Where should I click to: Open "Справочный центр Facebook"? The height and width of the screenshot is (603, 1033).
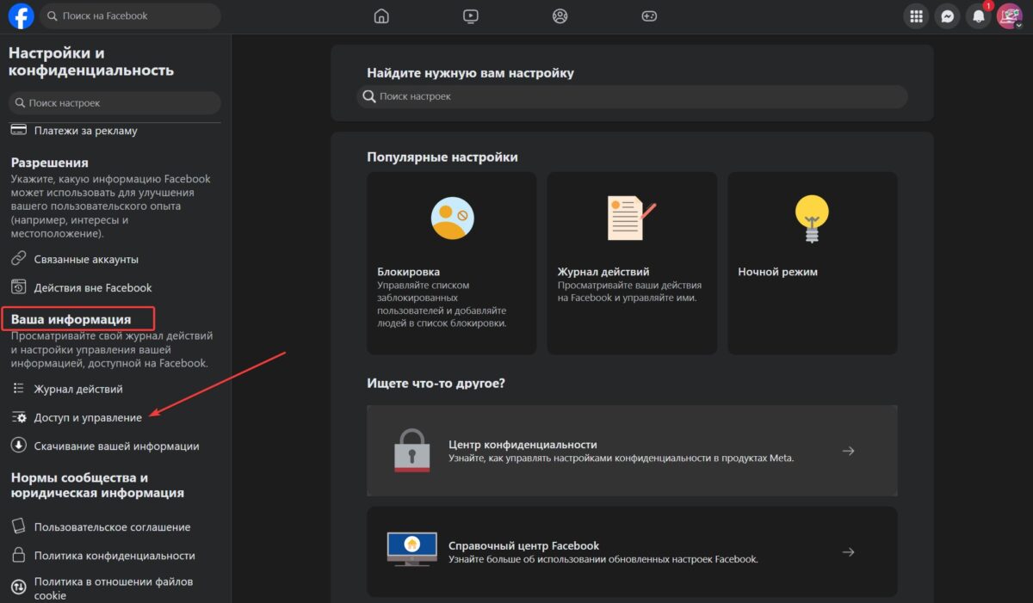[632, 551]
